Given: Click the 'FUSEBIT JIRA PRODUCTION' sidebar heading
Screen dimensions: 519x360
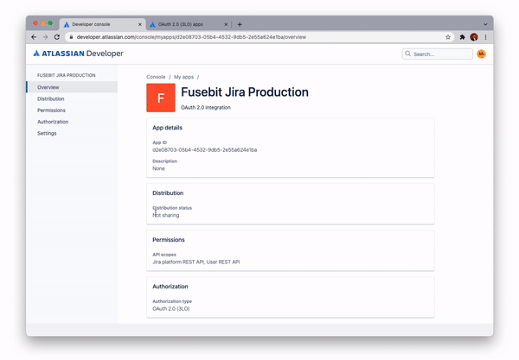Looking at the screenshot, I should click(x=67, y=75).
